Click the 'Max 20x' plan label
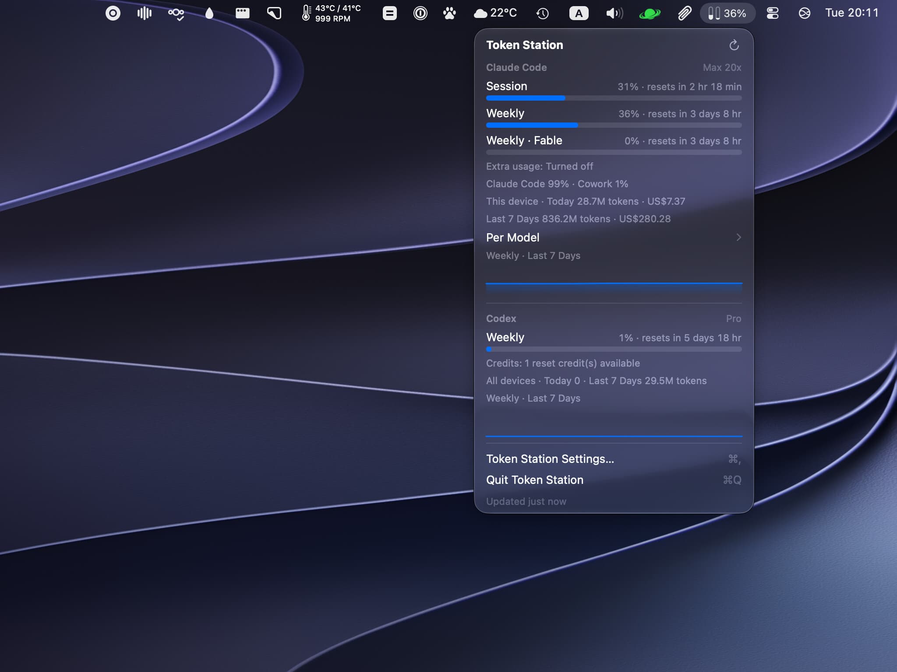The height and width of the screenshot is (672, 897). tap(722, 68)
